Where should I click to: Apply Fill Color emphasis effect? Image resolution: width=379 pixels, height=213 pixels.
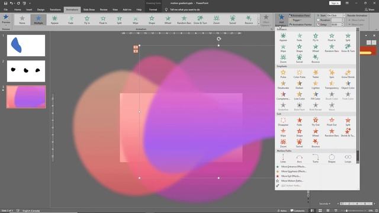316,96
